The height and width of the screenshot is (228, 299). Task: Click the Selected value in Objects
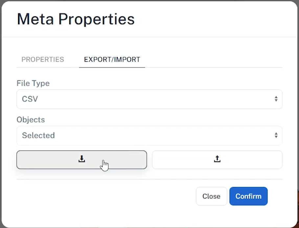click(x=38, y=135)
